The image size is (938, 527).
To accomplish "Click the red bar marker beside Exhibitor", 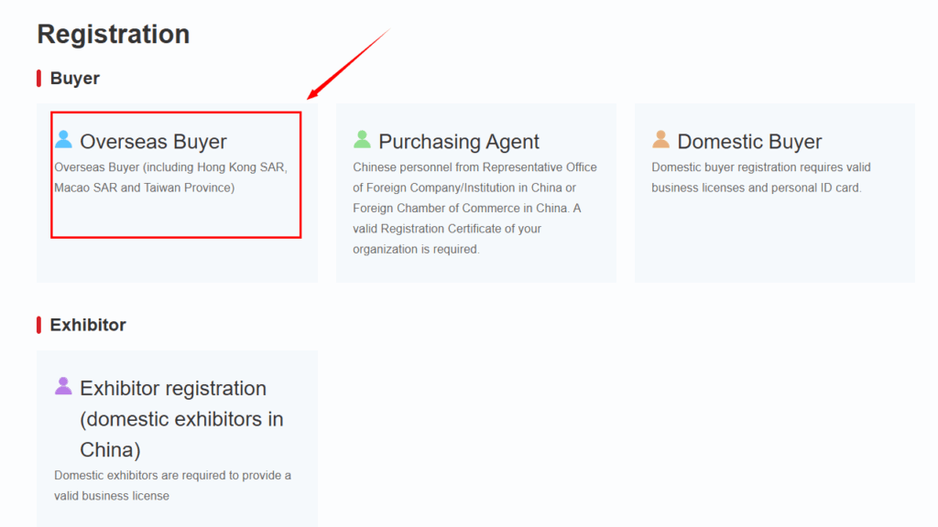I will point(38,325).
